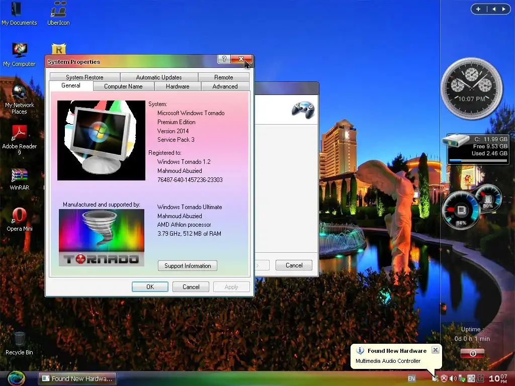Click the Found New Hardware taskbar button
Screen dimensions: 515x386
click(77, 378)
